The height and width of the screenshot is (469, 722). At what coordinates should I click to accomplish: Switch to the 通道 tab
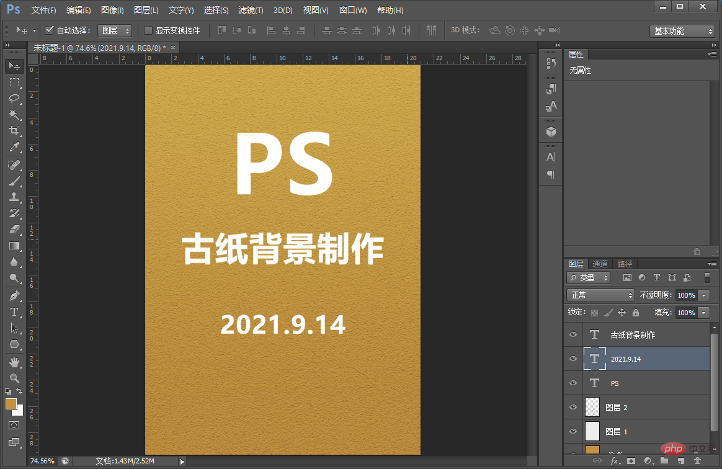pos(600,264)
